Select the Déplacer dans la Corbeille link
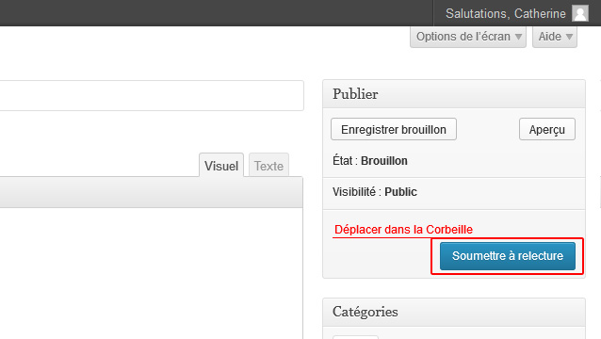 coord(403,230)
